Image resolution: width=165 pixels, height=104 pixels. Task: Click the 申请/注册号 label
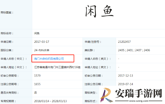(93, 42)
